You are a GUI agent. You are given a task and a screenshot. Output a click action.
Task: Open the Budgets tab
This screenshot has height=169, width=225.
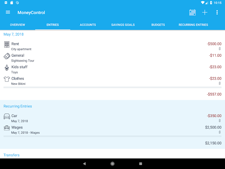(x=158, y=25)
